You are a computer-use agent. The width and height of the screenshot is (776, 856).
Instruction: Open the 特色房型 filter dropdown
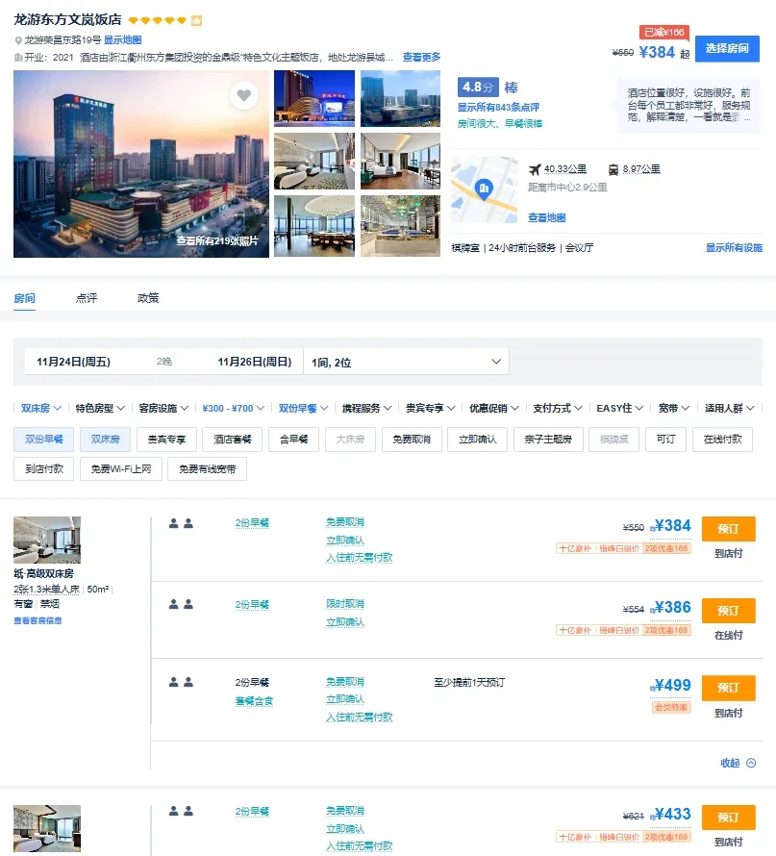pyautogui.click(x=99, y=408)
